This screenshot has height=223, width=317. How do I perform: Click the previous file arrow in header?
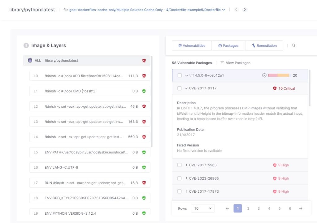tap(236, 10)
